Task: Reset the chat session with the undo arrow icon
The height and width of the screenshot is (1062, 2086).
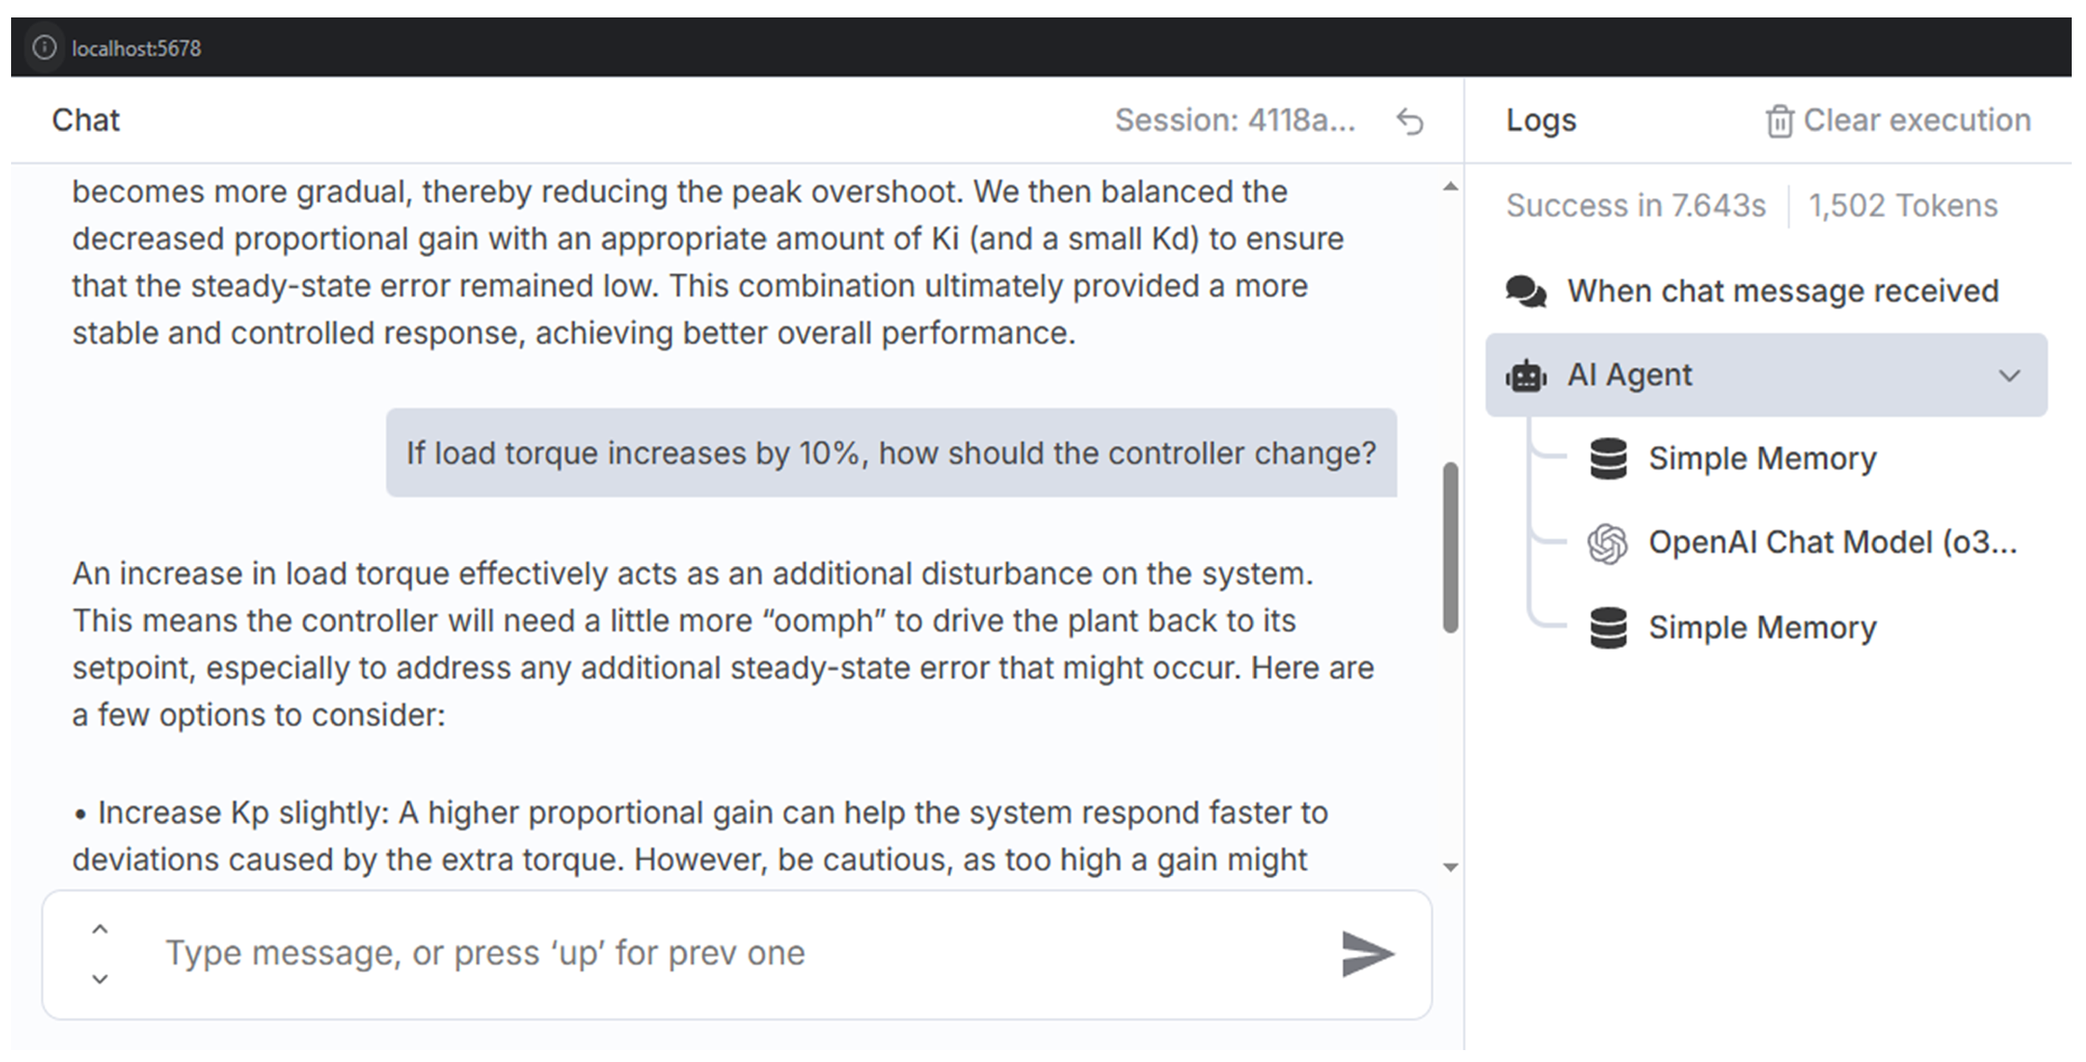Action: 1409,122
